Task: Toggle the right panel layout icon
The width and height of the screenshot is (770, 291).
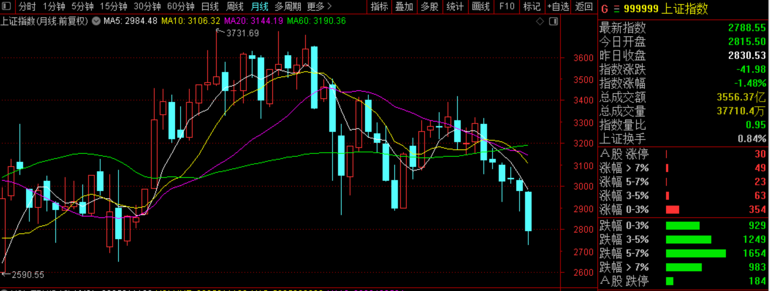Action: pyautogui.click(x=553, y=21)
